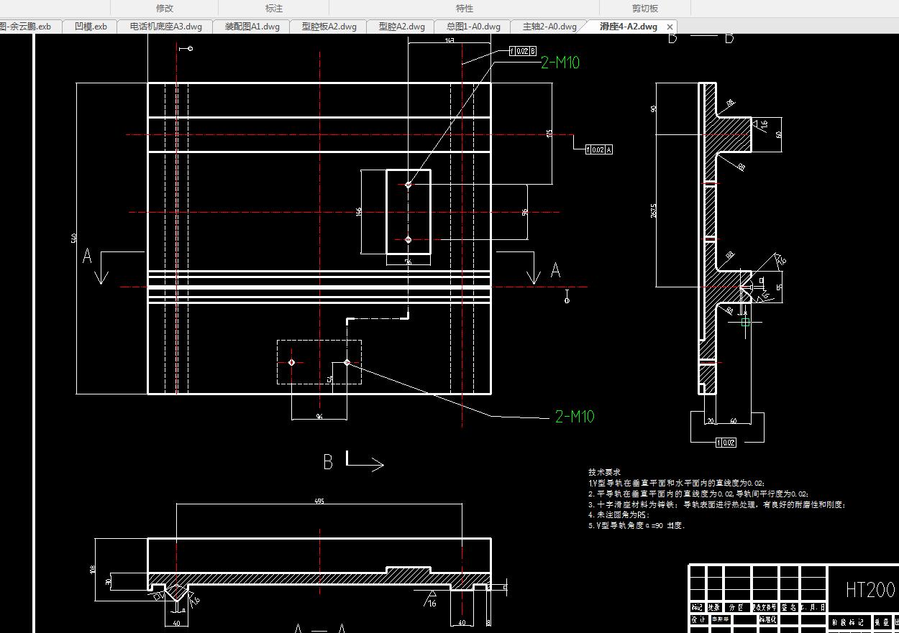Image resolution: width=899 pixels, height=633 pixels.
Task: Close the 滑座4-A2.dwg tab with its X
Action: point(670,27)
